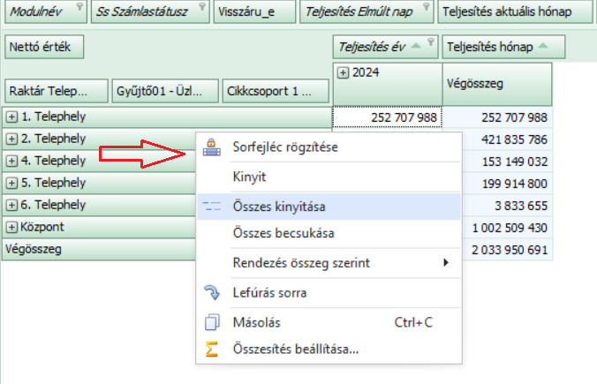Click the filter icon on Ss Számlastátusz field

click(x=202, y=7)
